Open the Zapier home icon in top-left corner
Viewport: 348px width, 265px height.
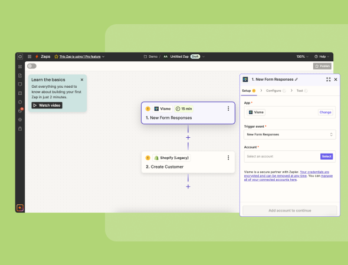[20, 57]
